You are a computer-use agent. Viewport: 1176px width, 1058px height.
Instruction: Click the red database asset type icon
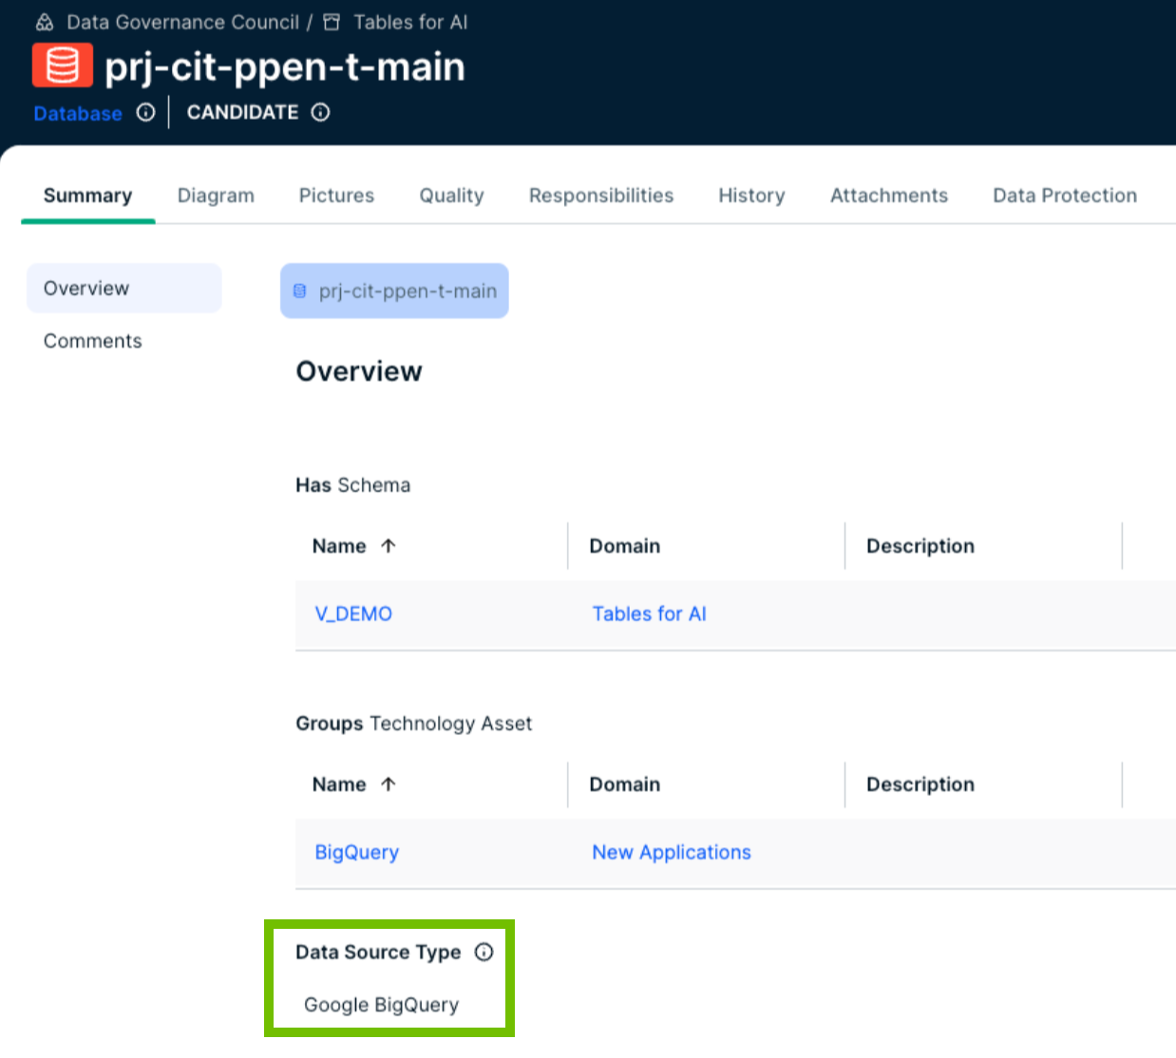click(x=62, y=66)
